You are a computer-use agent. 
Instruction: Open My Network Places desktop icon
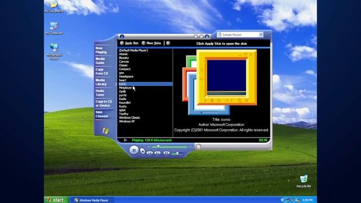point(54,51)
